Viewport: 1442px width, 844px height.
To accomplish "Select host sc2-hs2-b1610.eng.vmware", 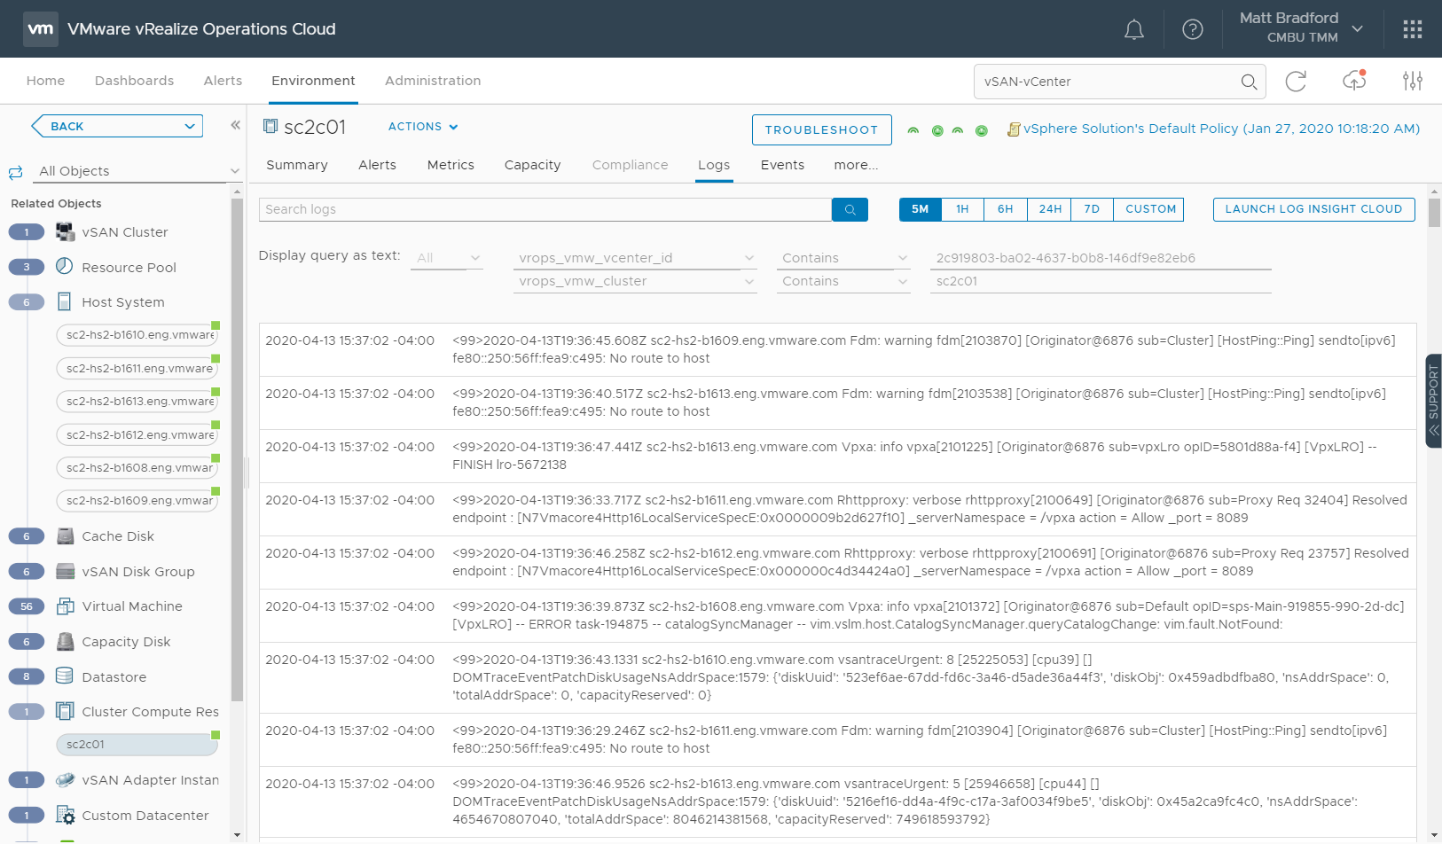I will [137, 335].
